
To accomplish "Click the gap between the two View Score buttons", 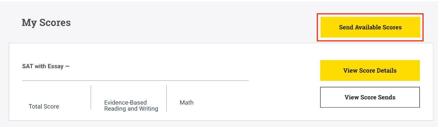I will pyautogui.click(x=370, y=84).
